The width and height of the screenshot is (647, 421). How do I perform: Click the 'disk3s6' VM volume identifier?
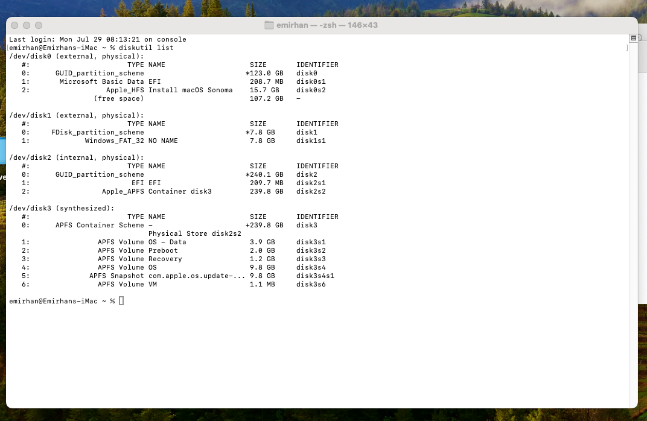pyautogui.click(x=311, y=284)
